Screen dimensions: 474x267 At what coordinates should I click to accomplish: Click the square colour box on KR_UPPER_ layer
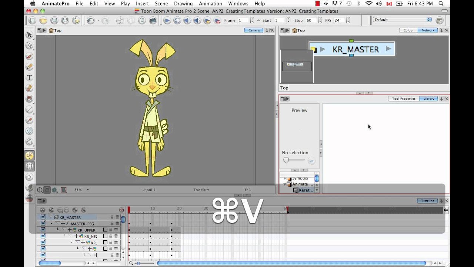(x=105, y=230)
